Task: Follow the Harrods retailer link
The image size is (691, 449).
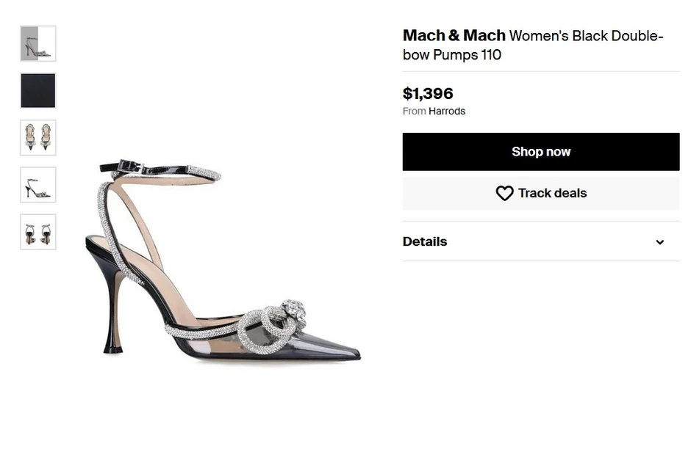Action: pos(447,112)
